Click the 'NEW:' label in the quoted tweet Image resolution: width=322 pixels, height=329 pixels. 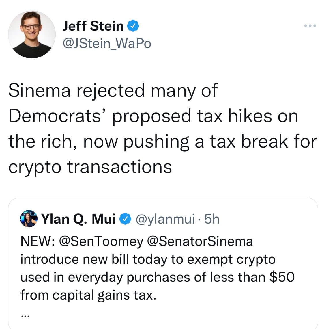[37, 241]
